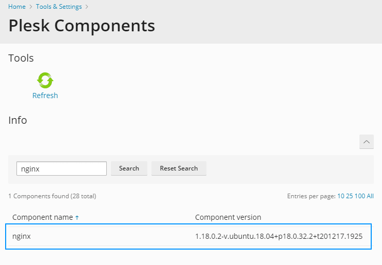Select the 1.18.0.2-v.ubuntu version text
Image resolution: width=382 pixels, height=265 pixels.
279,236
